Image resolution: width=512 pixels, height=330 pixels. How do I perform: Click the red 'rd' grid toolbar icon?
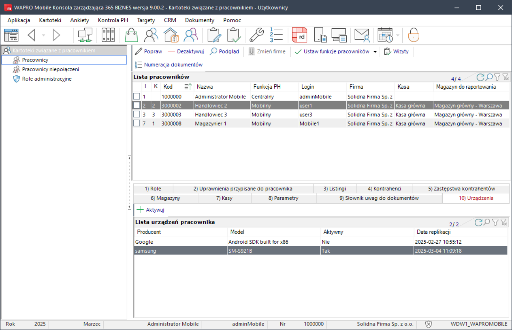[x=300, y=35]
